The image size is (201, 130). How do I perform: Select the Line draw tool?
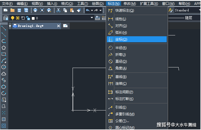(4, 28)
